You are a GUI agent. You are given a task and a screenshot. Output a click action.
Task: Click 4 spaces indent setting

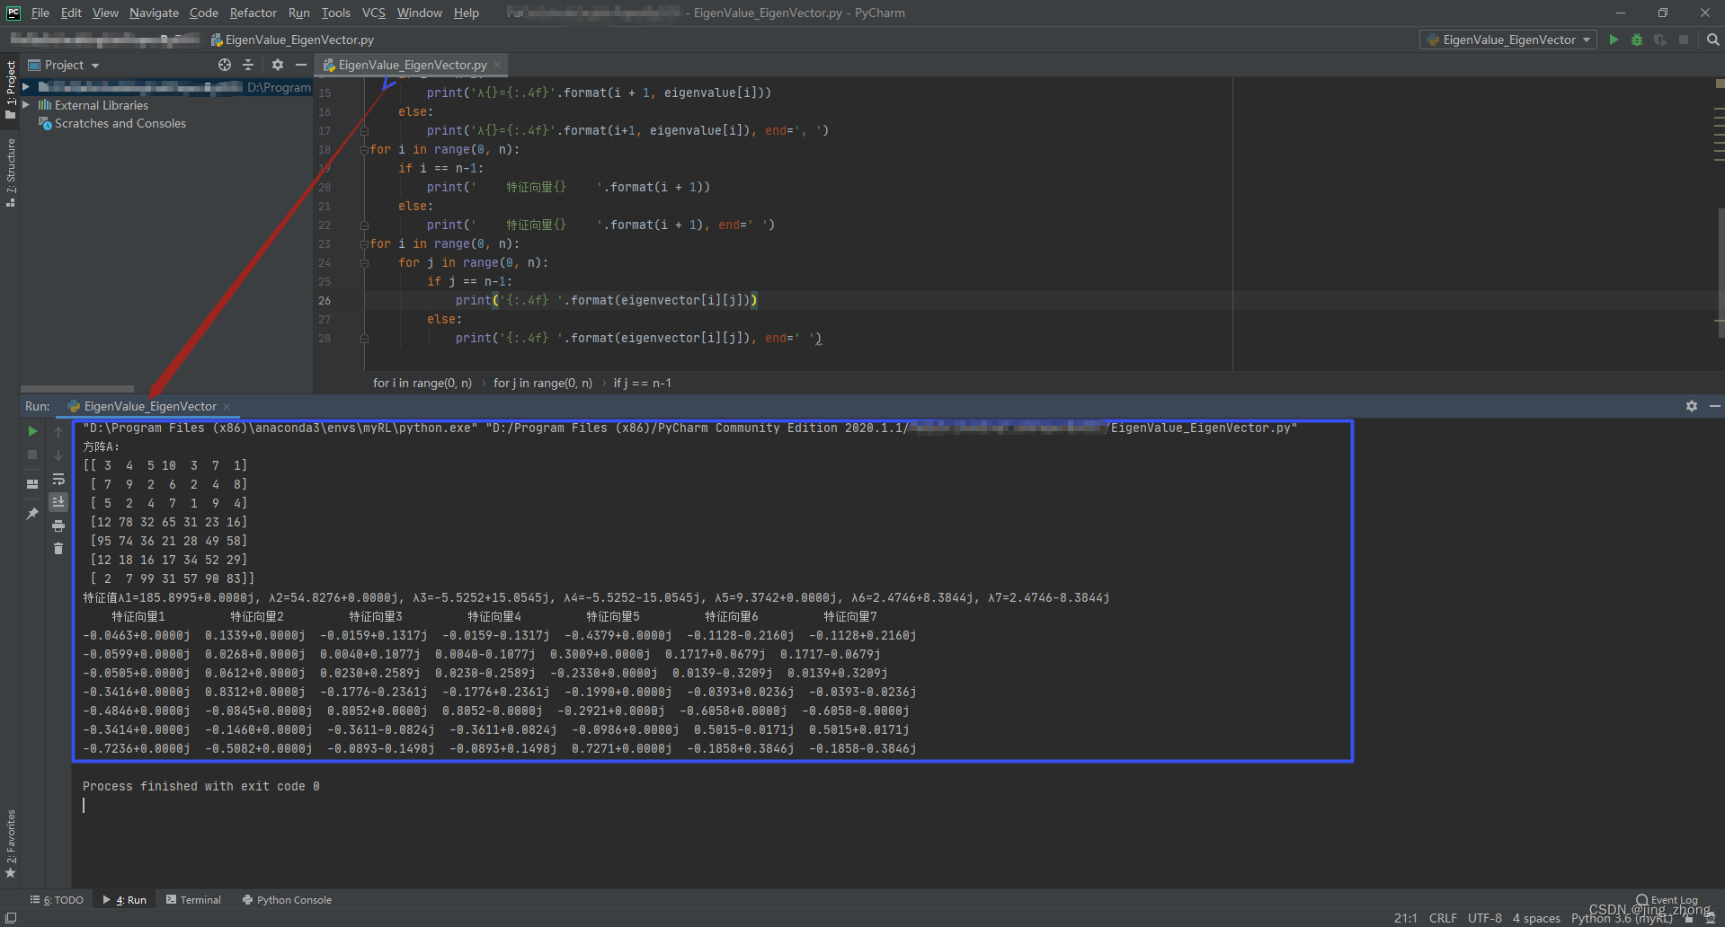[1536, 918]
